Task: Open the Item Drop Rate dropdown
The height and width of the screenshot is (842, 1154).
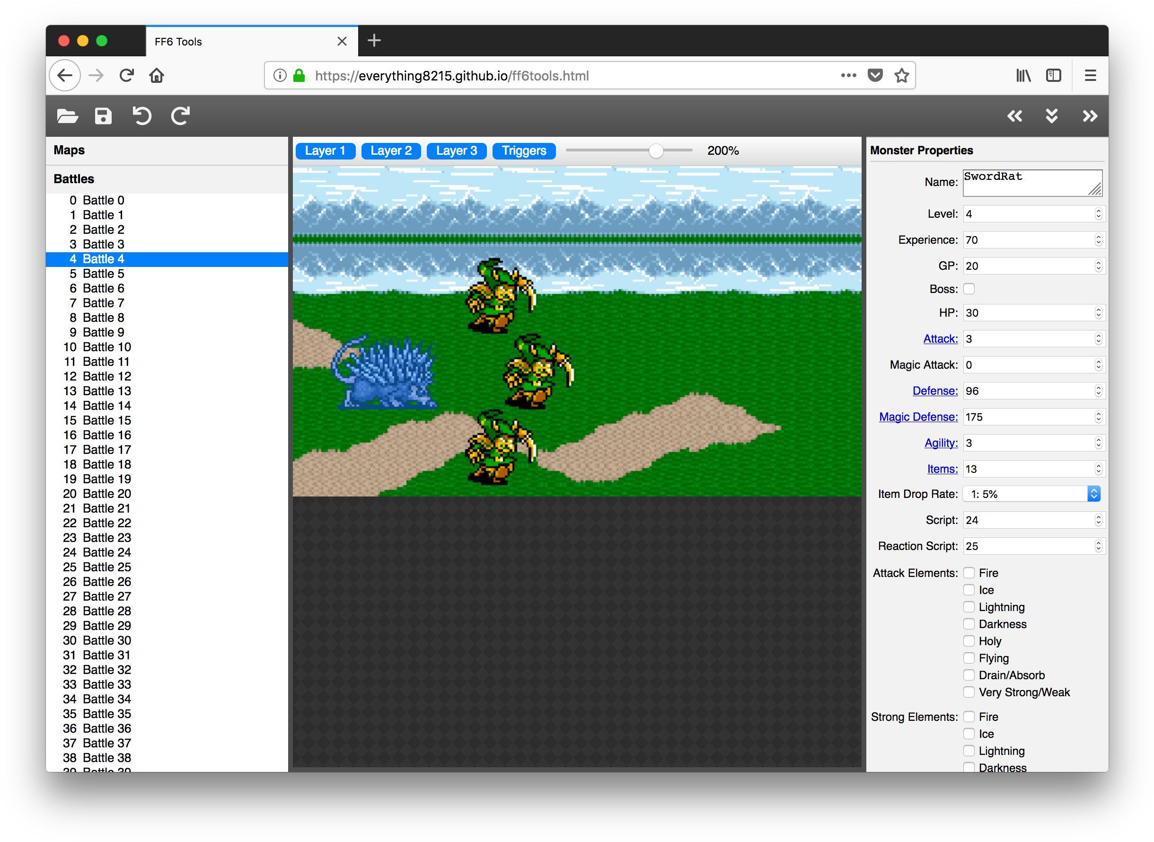Action: pyautogui.click(x=1032, y=494)
